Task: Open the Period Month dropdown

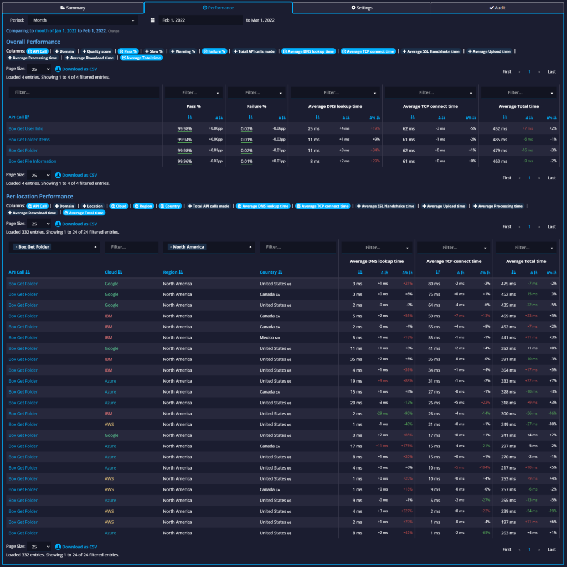Action: [83, 20]
